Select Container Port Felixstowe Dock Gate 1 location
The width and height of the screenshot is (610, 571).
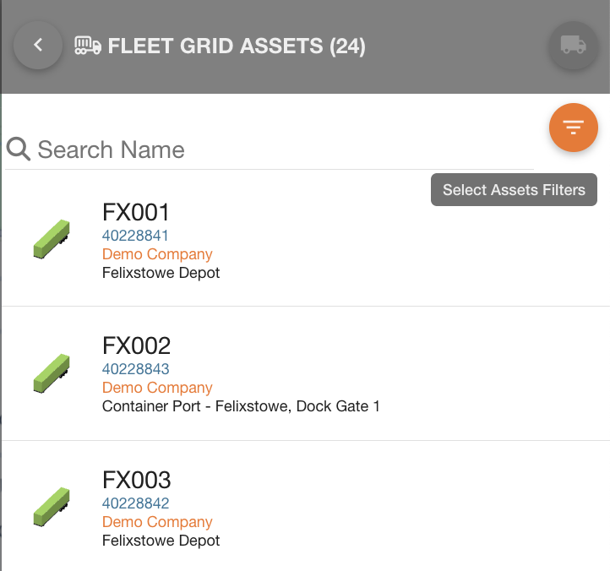[x=241, y=406]
